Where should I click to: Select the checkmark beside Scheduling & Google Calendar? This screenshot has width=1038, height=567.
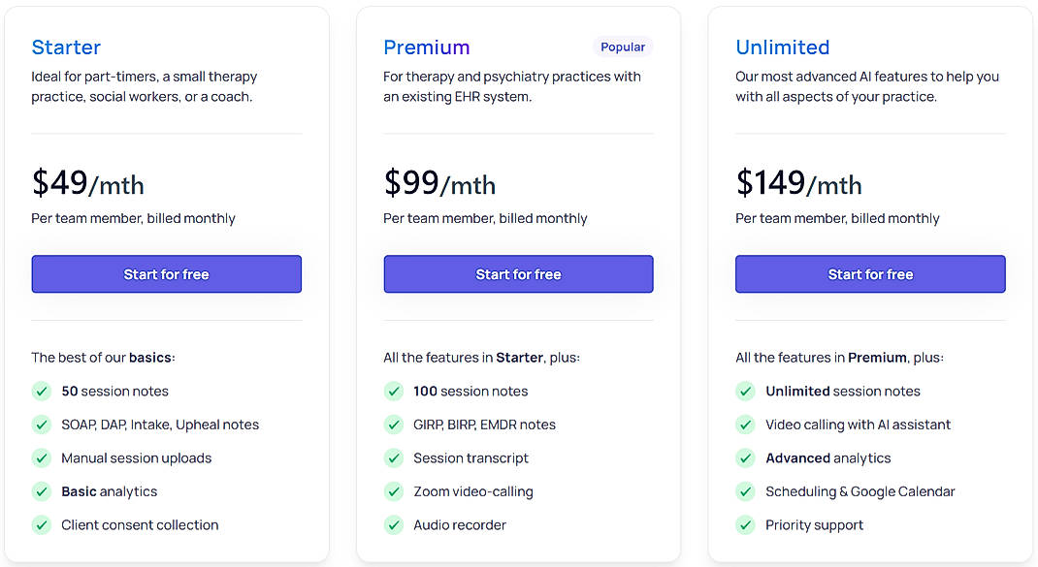tap(745, 491)
